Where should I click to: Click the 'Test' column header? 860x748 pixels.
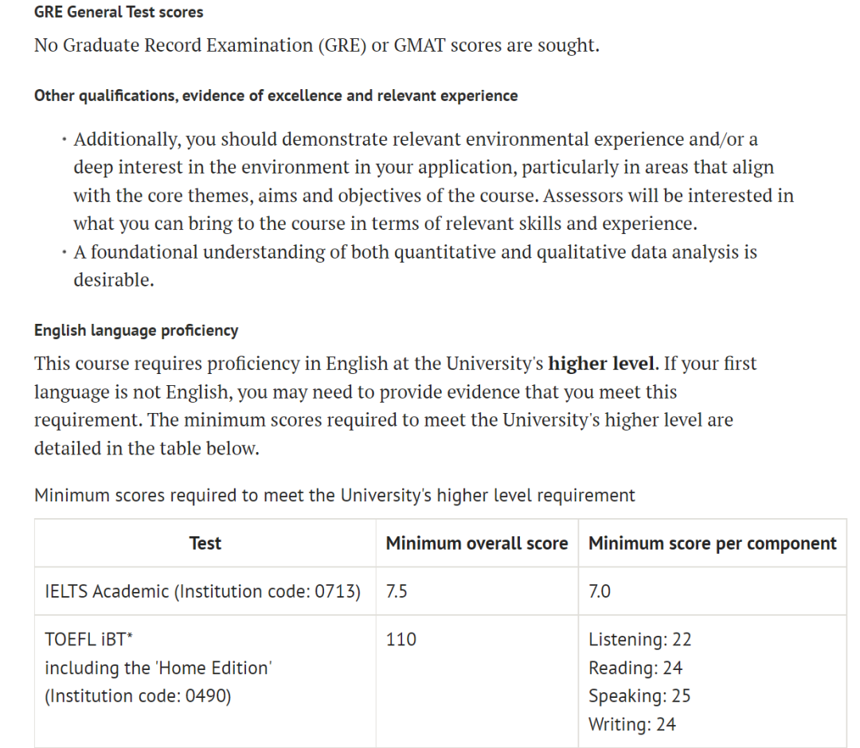(x=205, y=543)
